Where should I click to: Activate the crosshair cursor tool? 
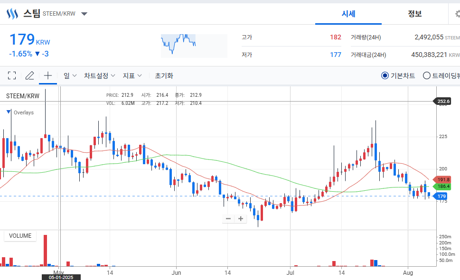click(x=48, y=75)
